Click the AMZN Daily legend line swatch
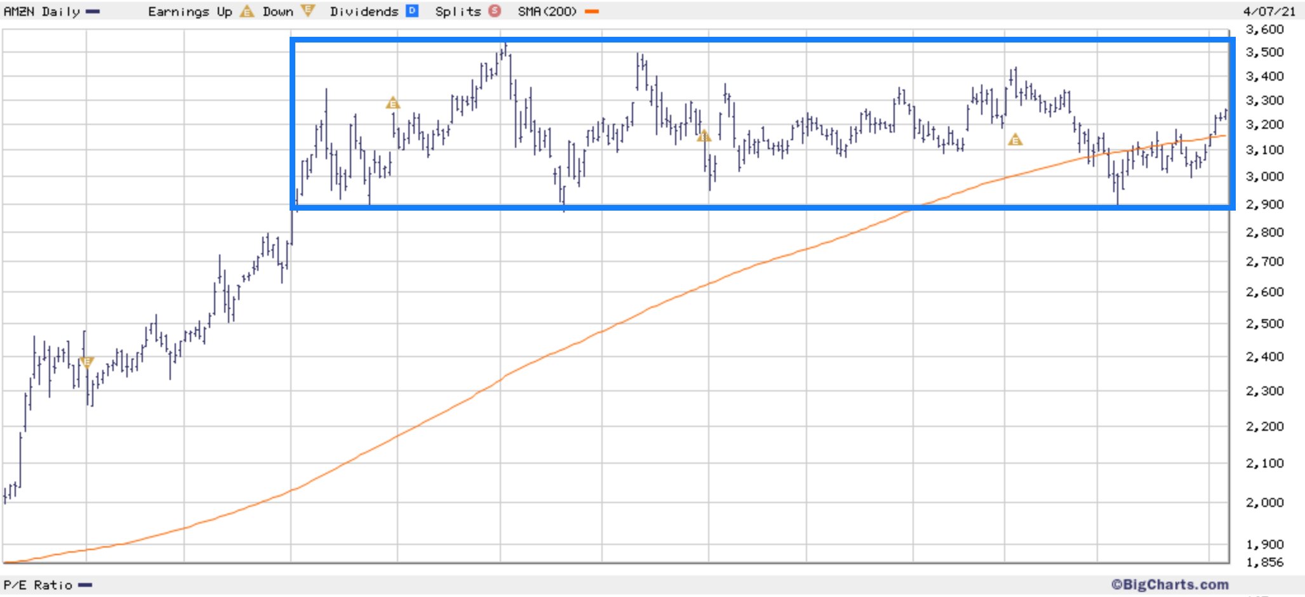Screen dimensions: 1305x597 pyautogui.click(x=93, y=11)
